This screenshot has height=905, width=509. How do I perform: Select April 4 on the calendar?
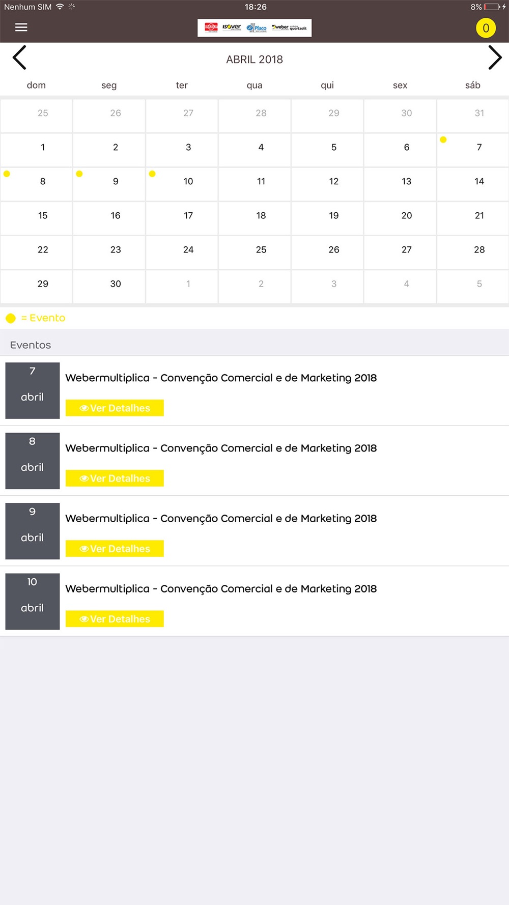254,150
